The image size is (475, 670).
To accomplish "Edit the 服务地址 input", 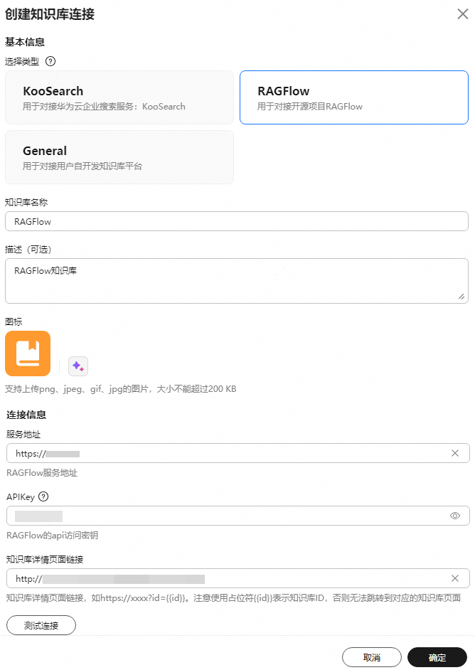I will click(238, 453).
